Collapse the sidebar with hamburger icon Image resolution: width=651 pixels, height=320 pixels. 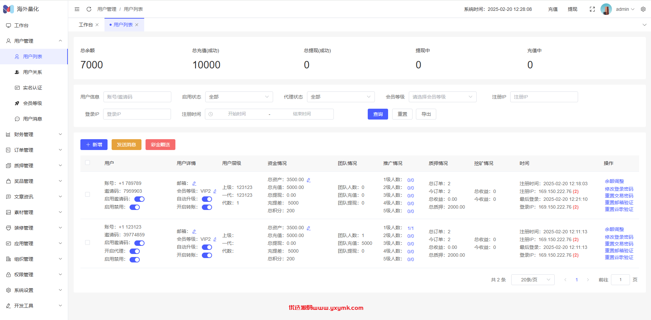coord(77,9)
